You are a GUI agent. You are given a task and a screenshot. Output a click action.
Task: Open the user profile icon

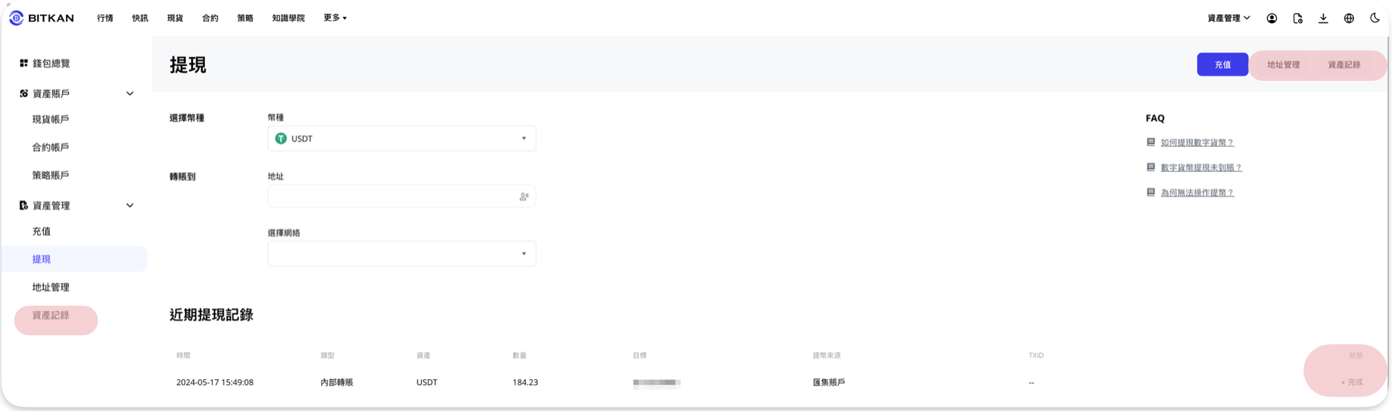1272,19
